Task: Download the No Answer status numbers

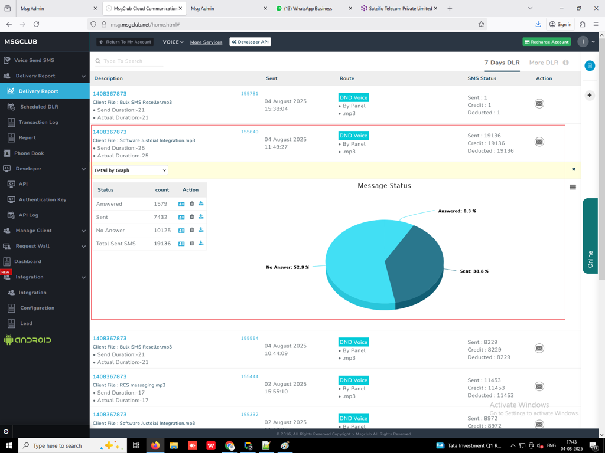Action: click(201, 229)
